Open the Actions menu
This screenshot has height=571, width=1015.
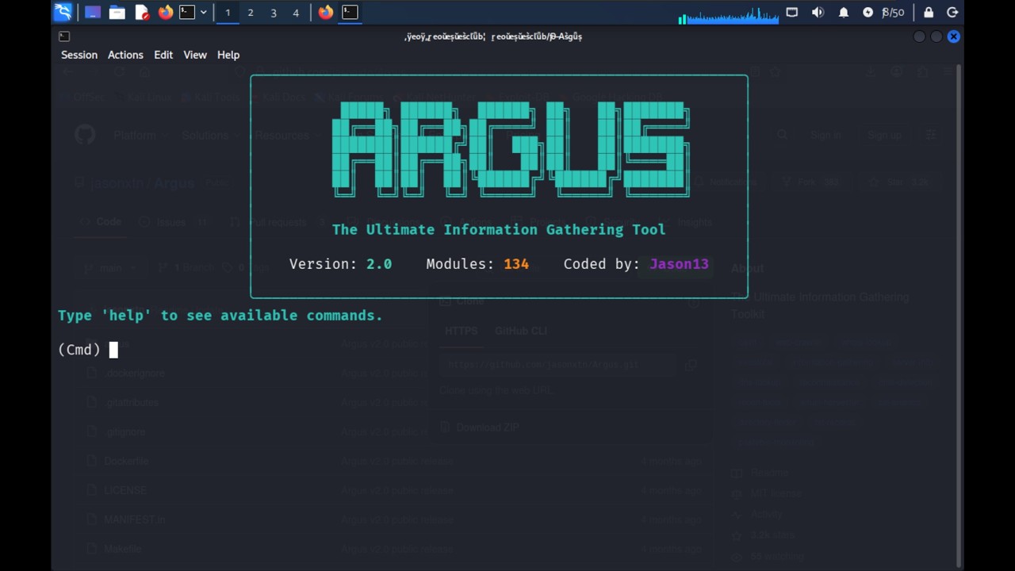(125, 55)
